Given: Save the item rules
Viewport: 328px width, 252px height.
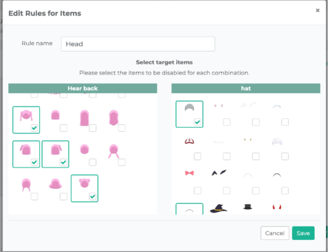Looking at the screenshot, I should 303,233.
